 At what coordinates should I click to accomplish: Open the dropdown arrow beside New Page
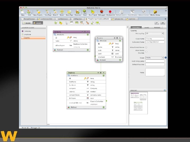(50, 13)
